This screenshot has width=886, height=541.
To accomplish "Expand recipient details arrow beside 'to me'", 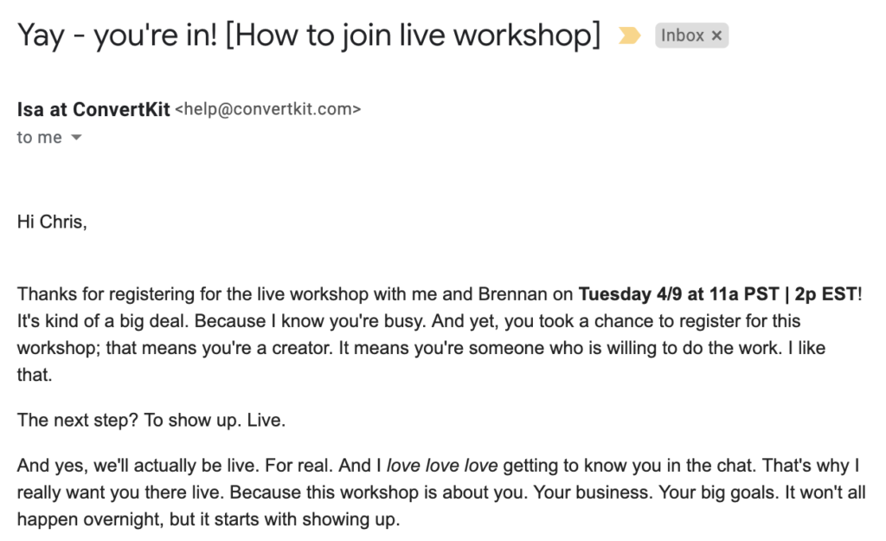I will (76, 138).
